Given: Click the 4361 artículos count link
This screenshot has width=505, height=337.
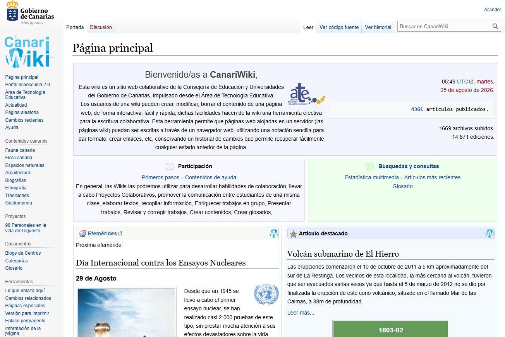Looking at the screenshot, I should click(417, 109).
